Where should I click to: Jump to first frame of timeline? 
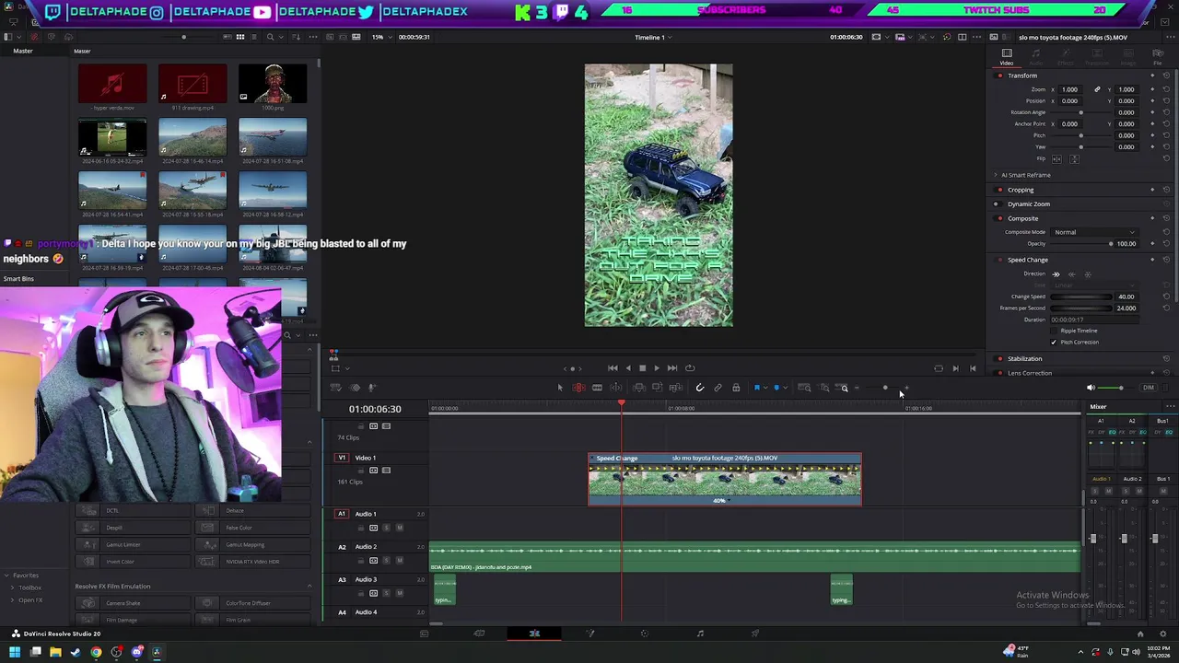click(613, 368)
